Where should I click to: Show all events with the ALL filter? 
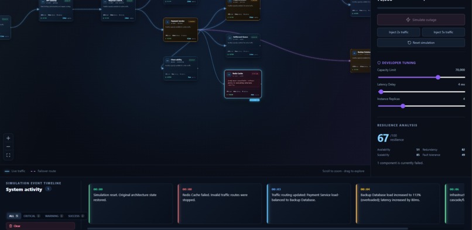tap(14, 216)
